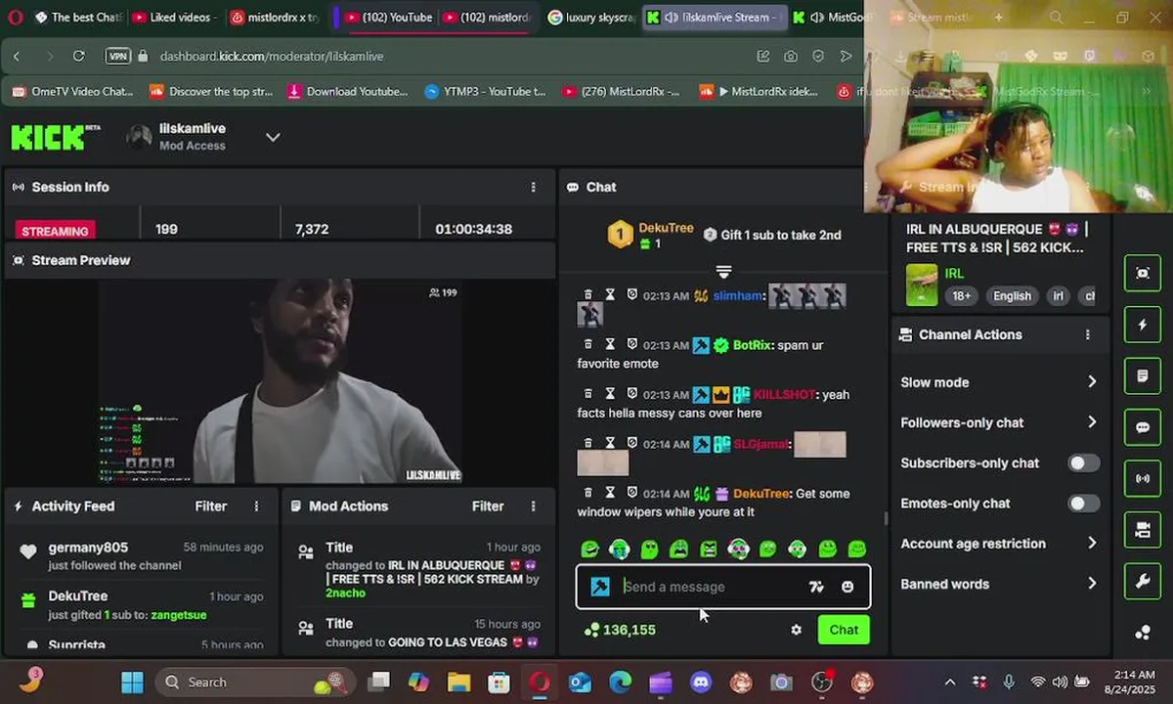Click the VPN badge in address bar
The height and width of the screenshot is (704, 1173).
[x=118, y=57]
